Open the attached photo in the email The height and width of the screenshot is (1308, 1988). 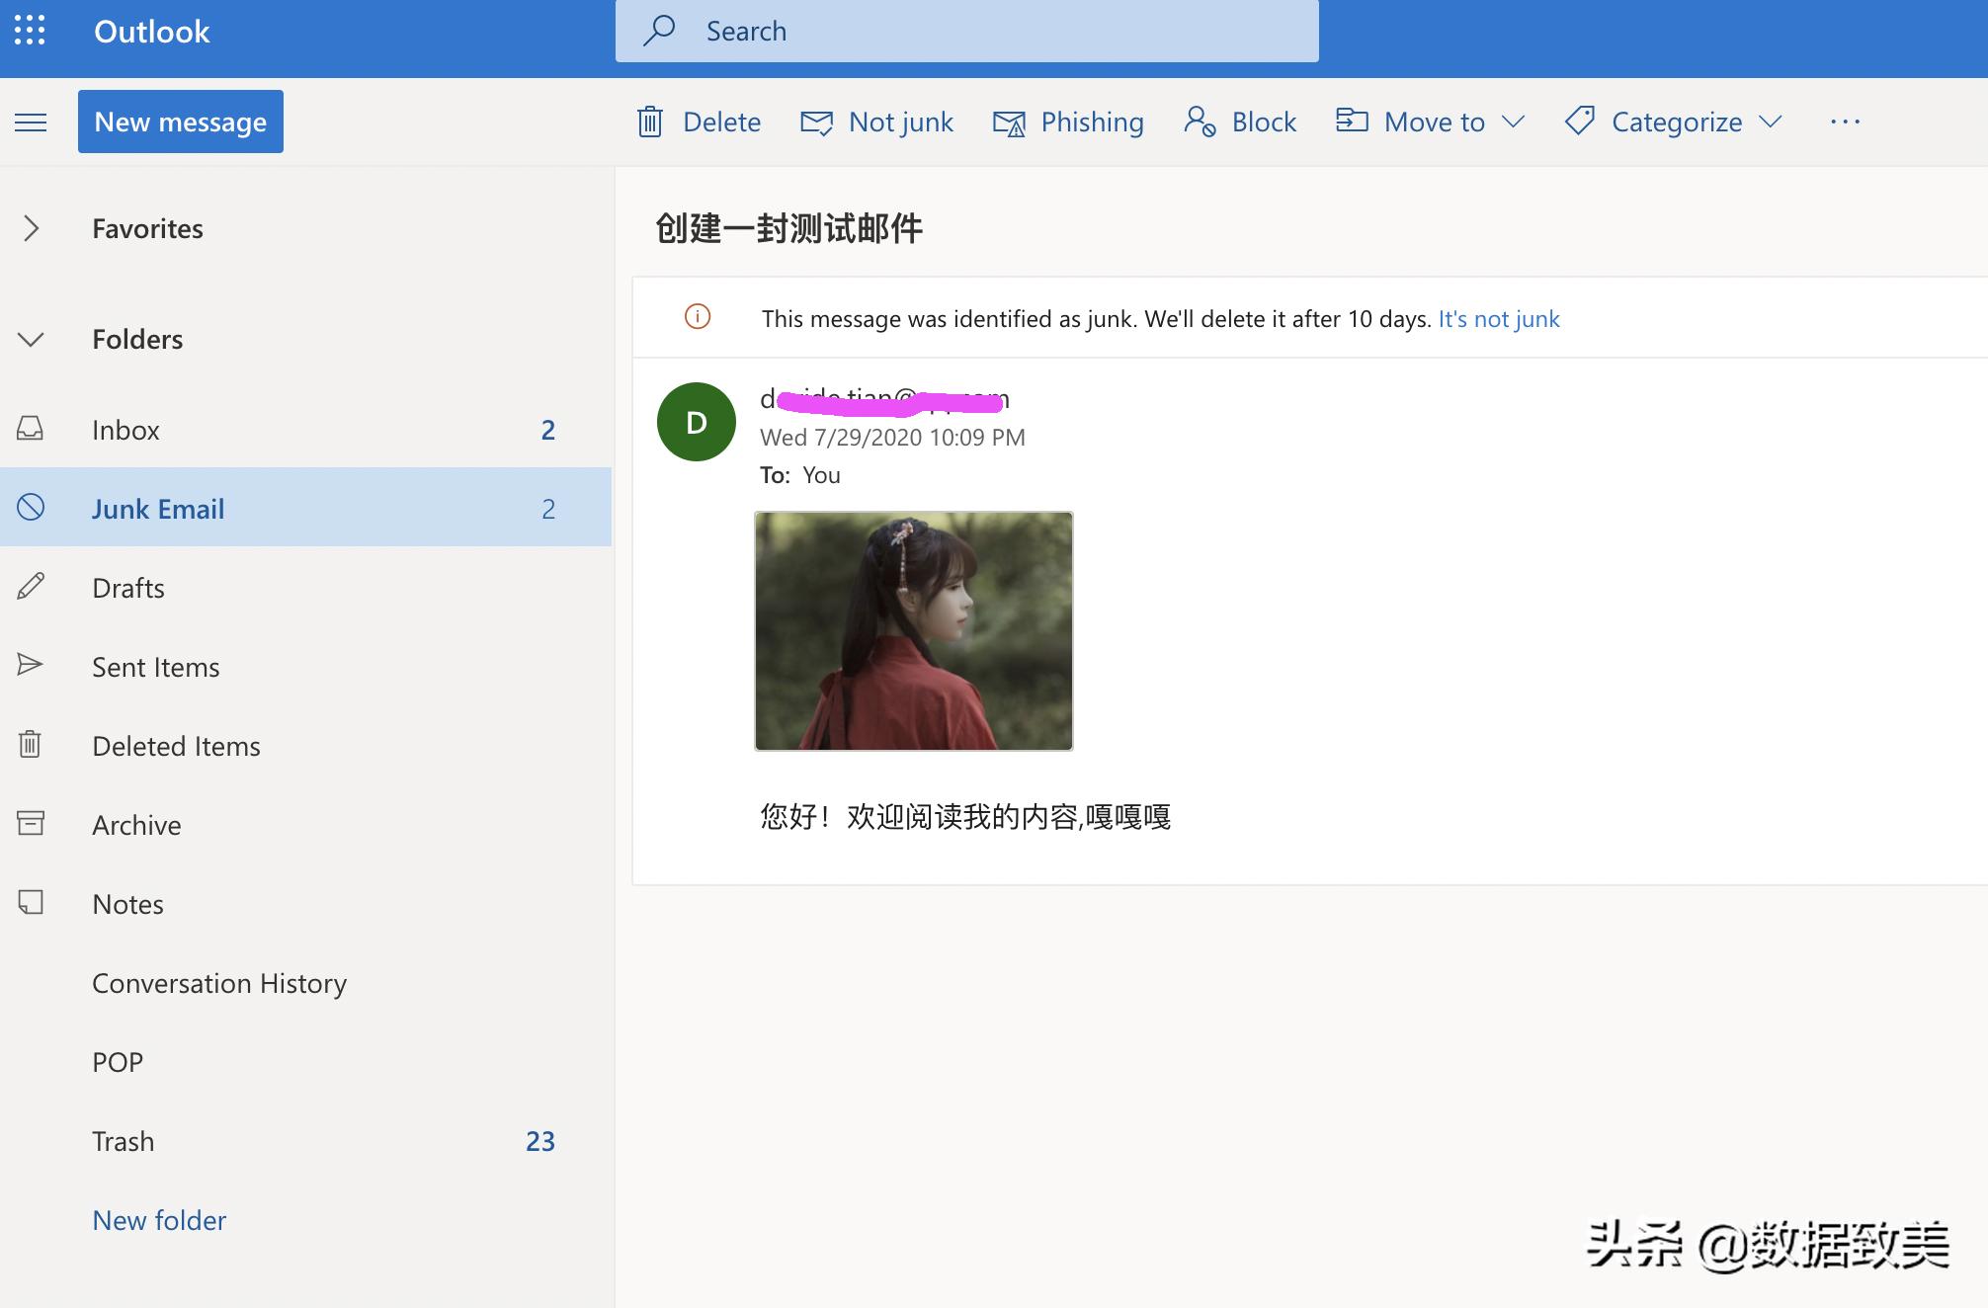(x=912, y=630)
